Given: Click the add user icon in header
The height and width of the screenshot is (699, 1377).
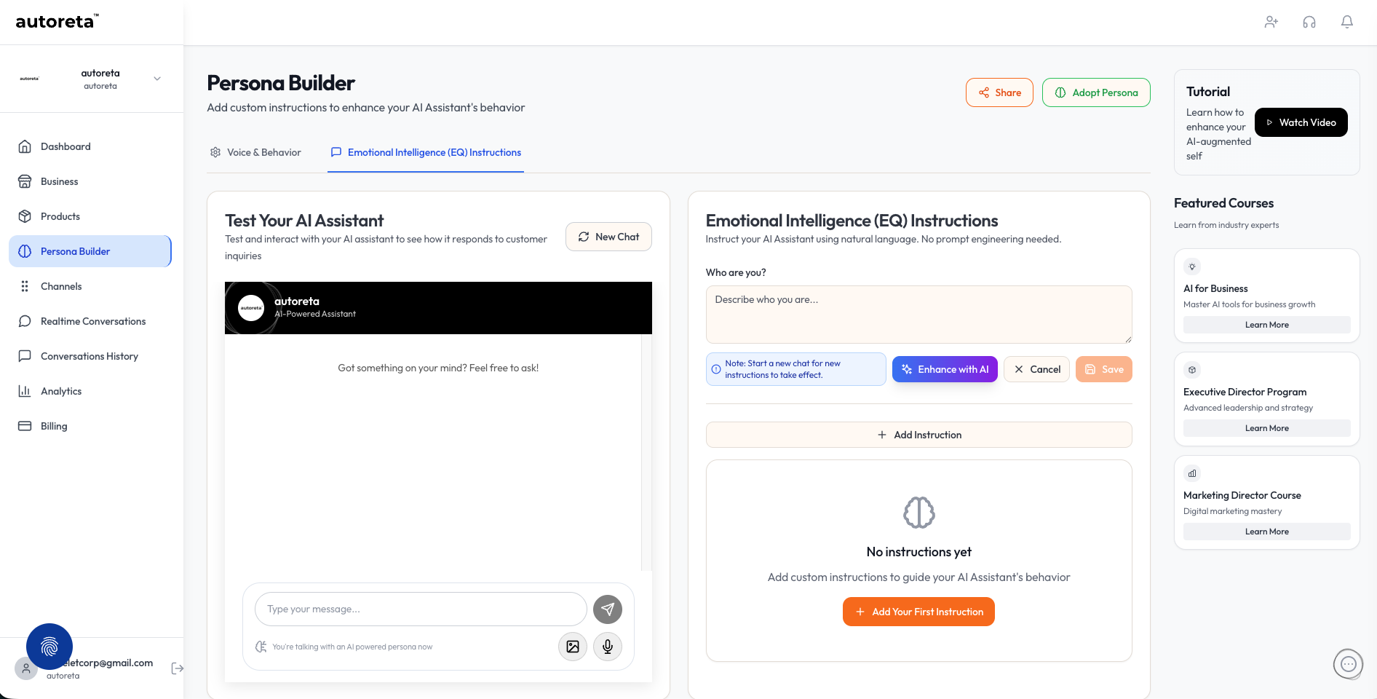Looking at the screenshot, I should (x=1271, y=22).
